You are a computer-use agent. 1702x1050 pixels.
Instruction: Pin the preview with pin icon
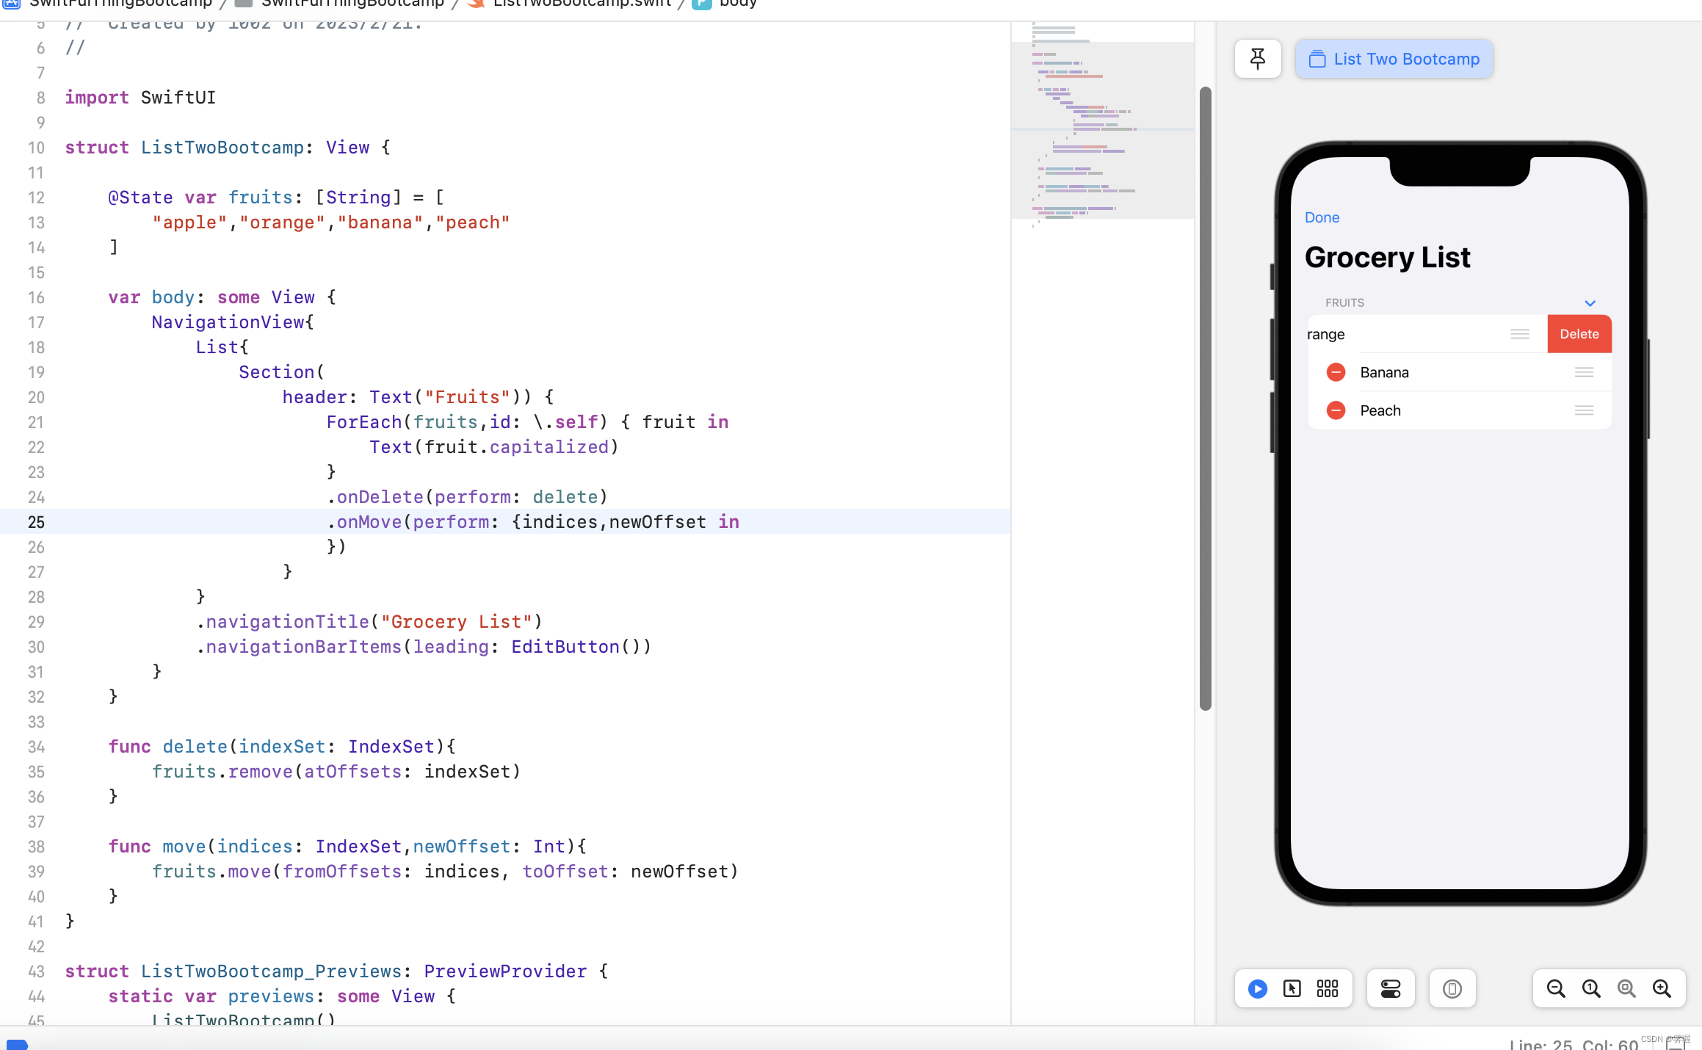tap(1258, 59)
